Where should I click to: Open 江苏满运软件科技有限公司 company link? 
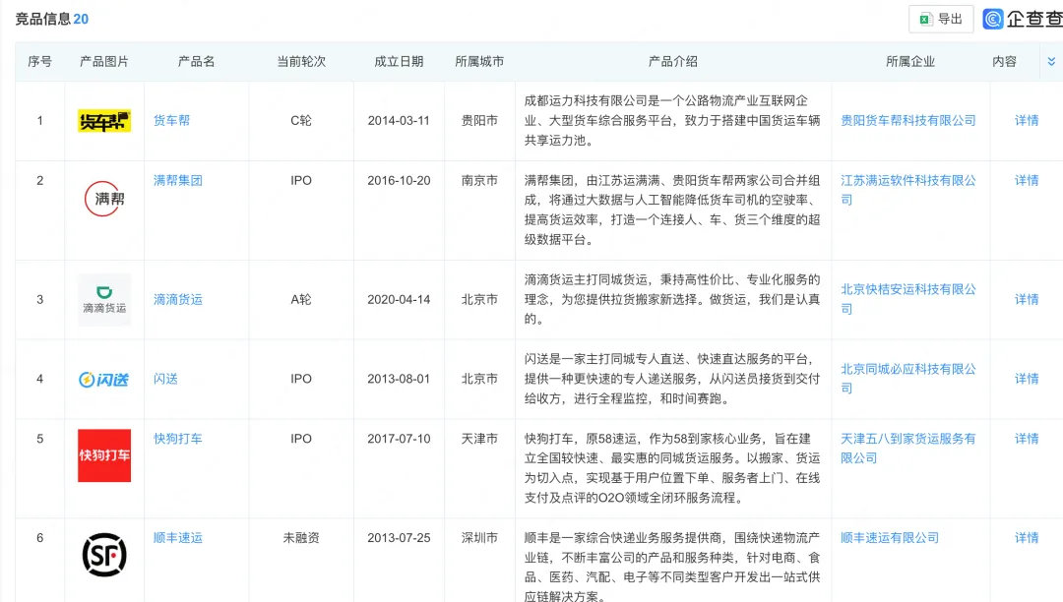907,190
